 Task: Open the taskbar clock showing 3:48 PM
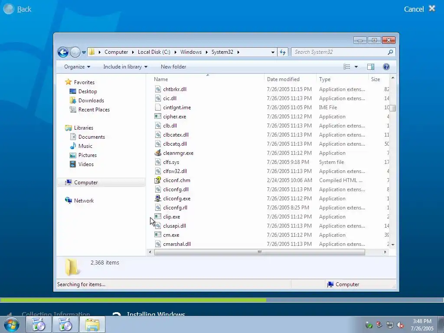[422, 325]
